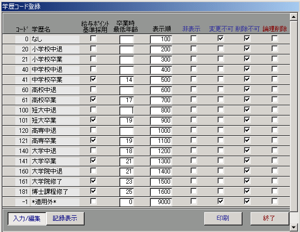This screenshot has width=300, height=232.
Task: Switch to the 記録表示 tab
Action: [65, 219]
